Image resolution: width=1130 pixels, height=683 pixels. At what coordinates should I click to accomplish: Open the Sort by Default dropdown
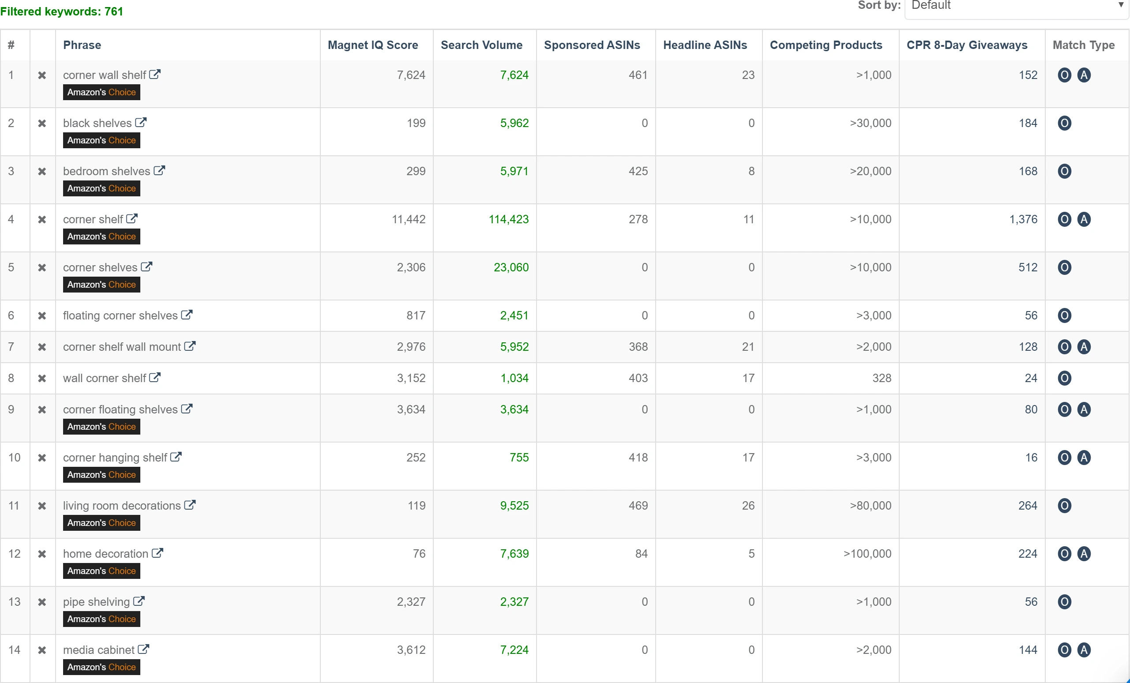(x=1016, y=7)
